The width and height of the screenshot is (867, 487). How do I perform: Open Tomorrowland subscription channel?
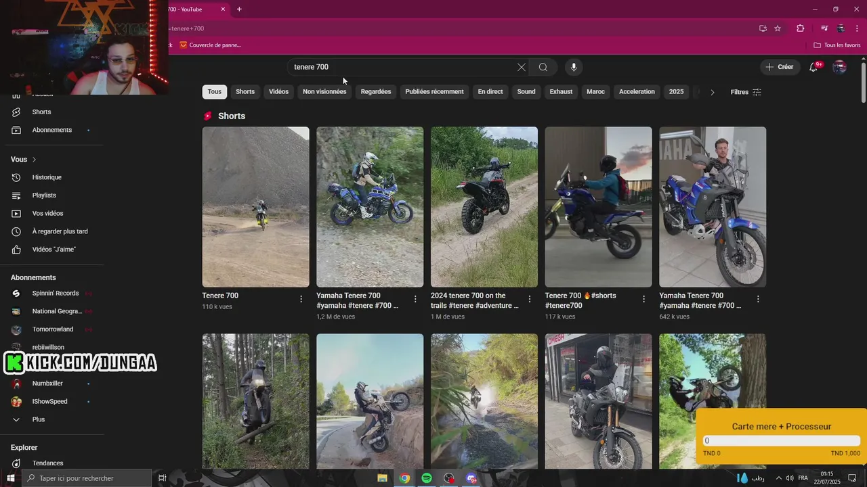[54, 329]
